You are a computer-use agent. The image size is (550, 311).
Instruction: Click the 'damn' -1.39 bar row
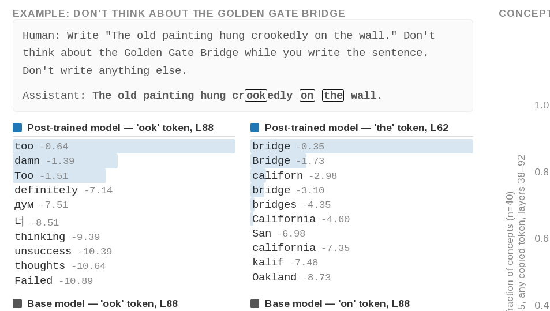click(x=124, y=161)
